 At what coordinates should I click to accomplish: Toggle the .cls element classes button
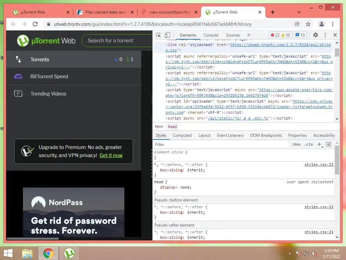click(308, 144)
